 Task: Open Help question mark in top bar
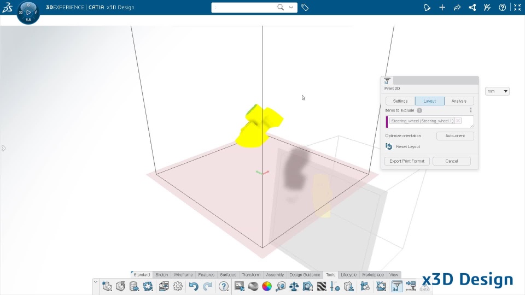click(x=502, y=7)
